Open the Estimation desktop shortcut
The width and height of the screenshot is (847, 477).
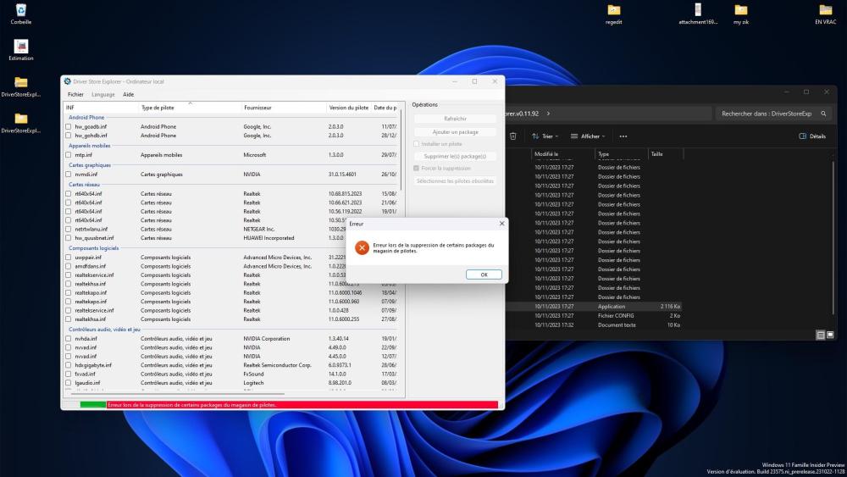(21, 47)
